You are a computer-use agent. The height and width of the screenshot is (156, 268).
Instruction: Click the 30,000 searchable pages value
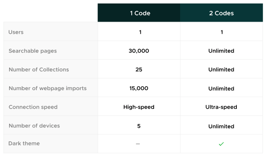click(139, 51)
